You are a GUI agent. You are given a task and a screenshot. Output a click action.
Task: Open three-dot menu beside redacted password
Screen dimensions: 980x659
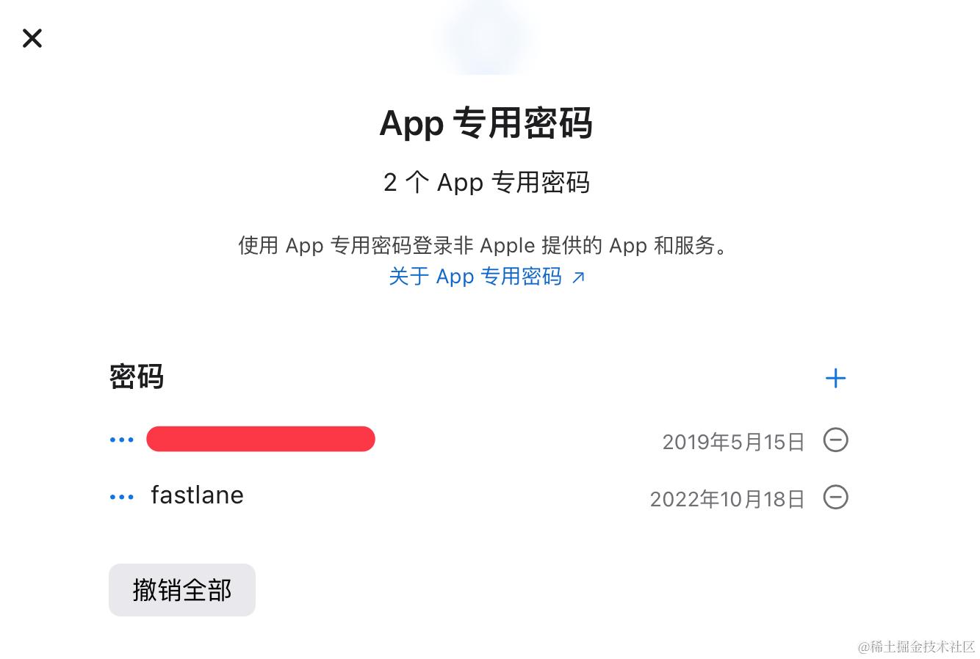(121, 440)
